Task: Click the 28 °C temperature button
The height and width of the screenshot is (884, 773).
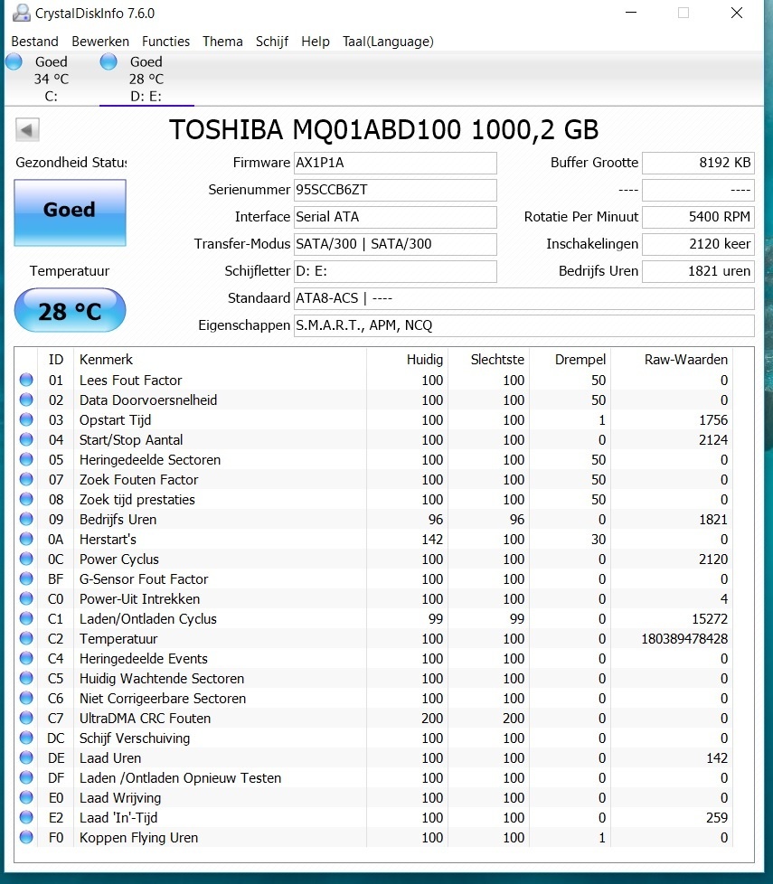Action: pyautogui.click(x=70, y=310)
